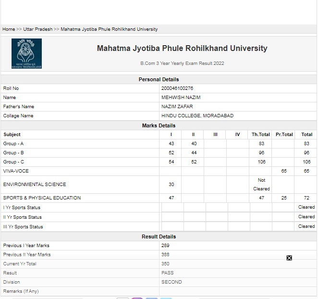
Task: Open Mahatma Jyotiba Phule Rohilkhand University breadcrumb
Action: [x=109, y=29]
